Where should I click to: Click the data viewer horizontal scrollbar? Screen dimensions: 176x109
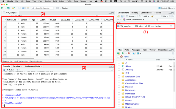[x=18, y=58]
